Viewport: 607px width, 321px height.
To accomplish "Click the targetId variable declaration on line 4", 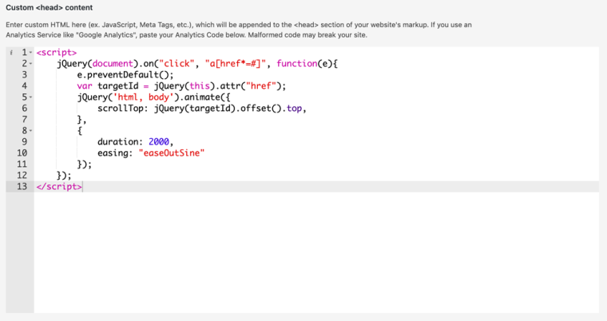I will click(117, 85).
